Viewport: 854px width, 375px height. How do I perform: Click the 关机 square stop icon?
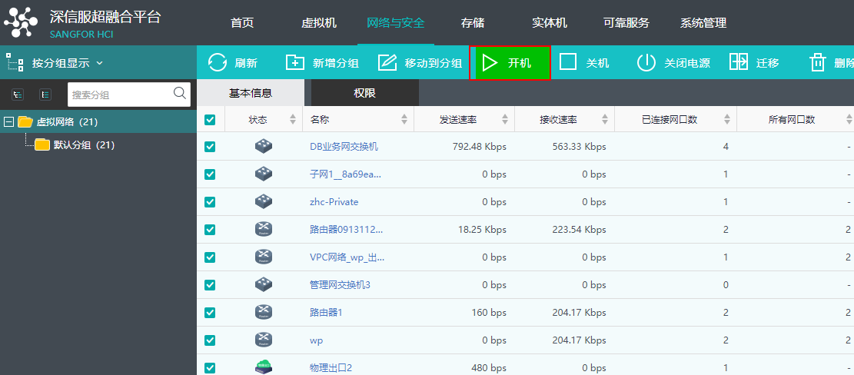568,62
